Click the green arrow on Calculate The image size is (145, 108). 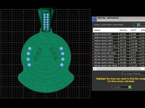(x=130, y=87)
